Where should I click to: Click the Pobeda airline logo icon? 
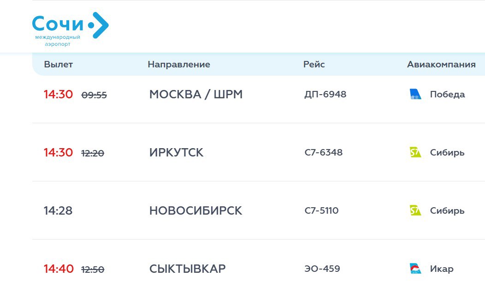[415, 95]
